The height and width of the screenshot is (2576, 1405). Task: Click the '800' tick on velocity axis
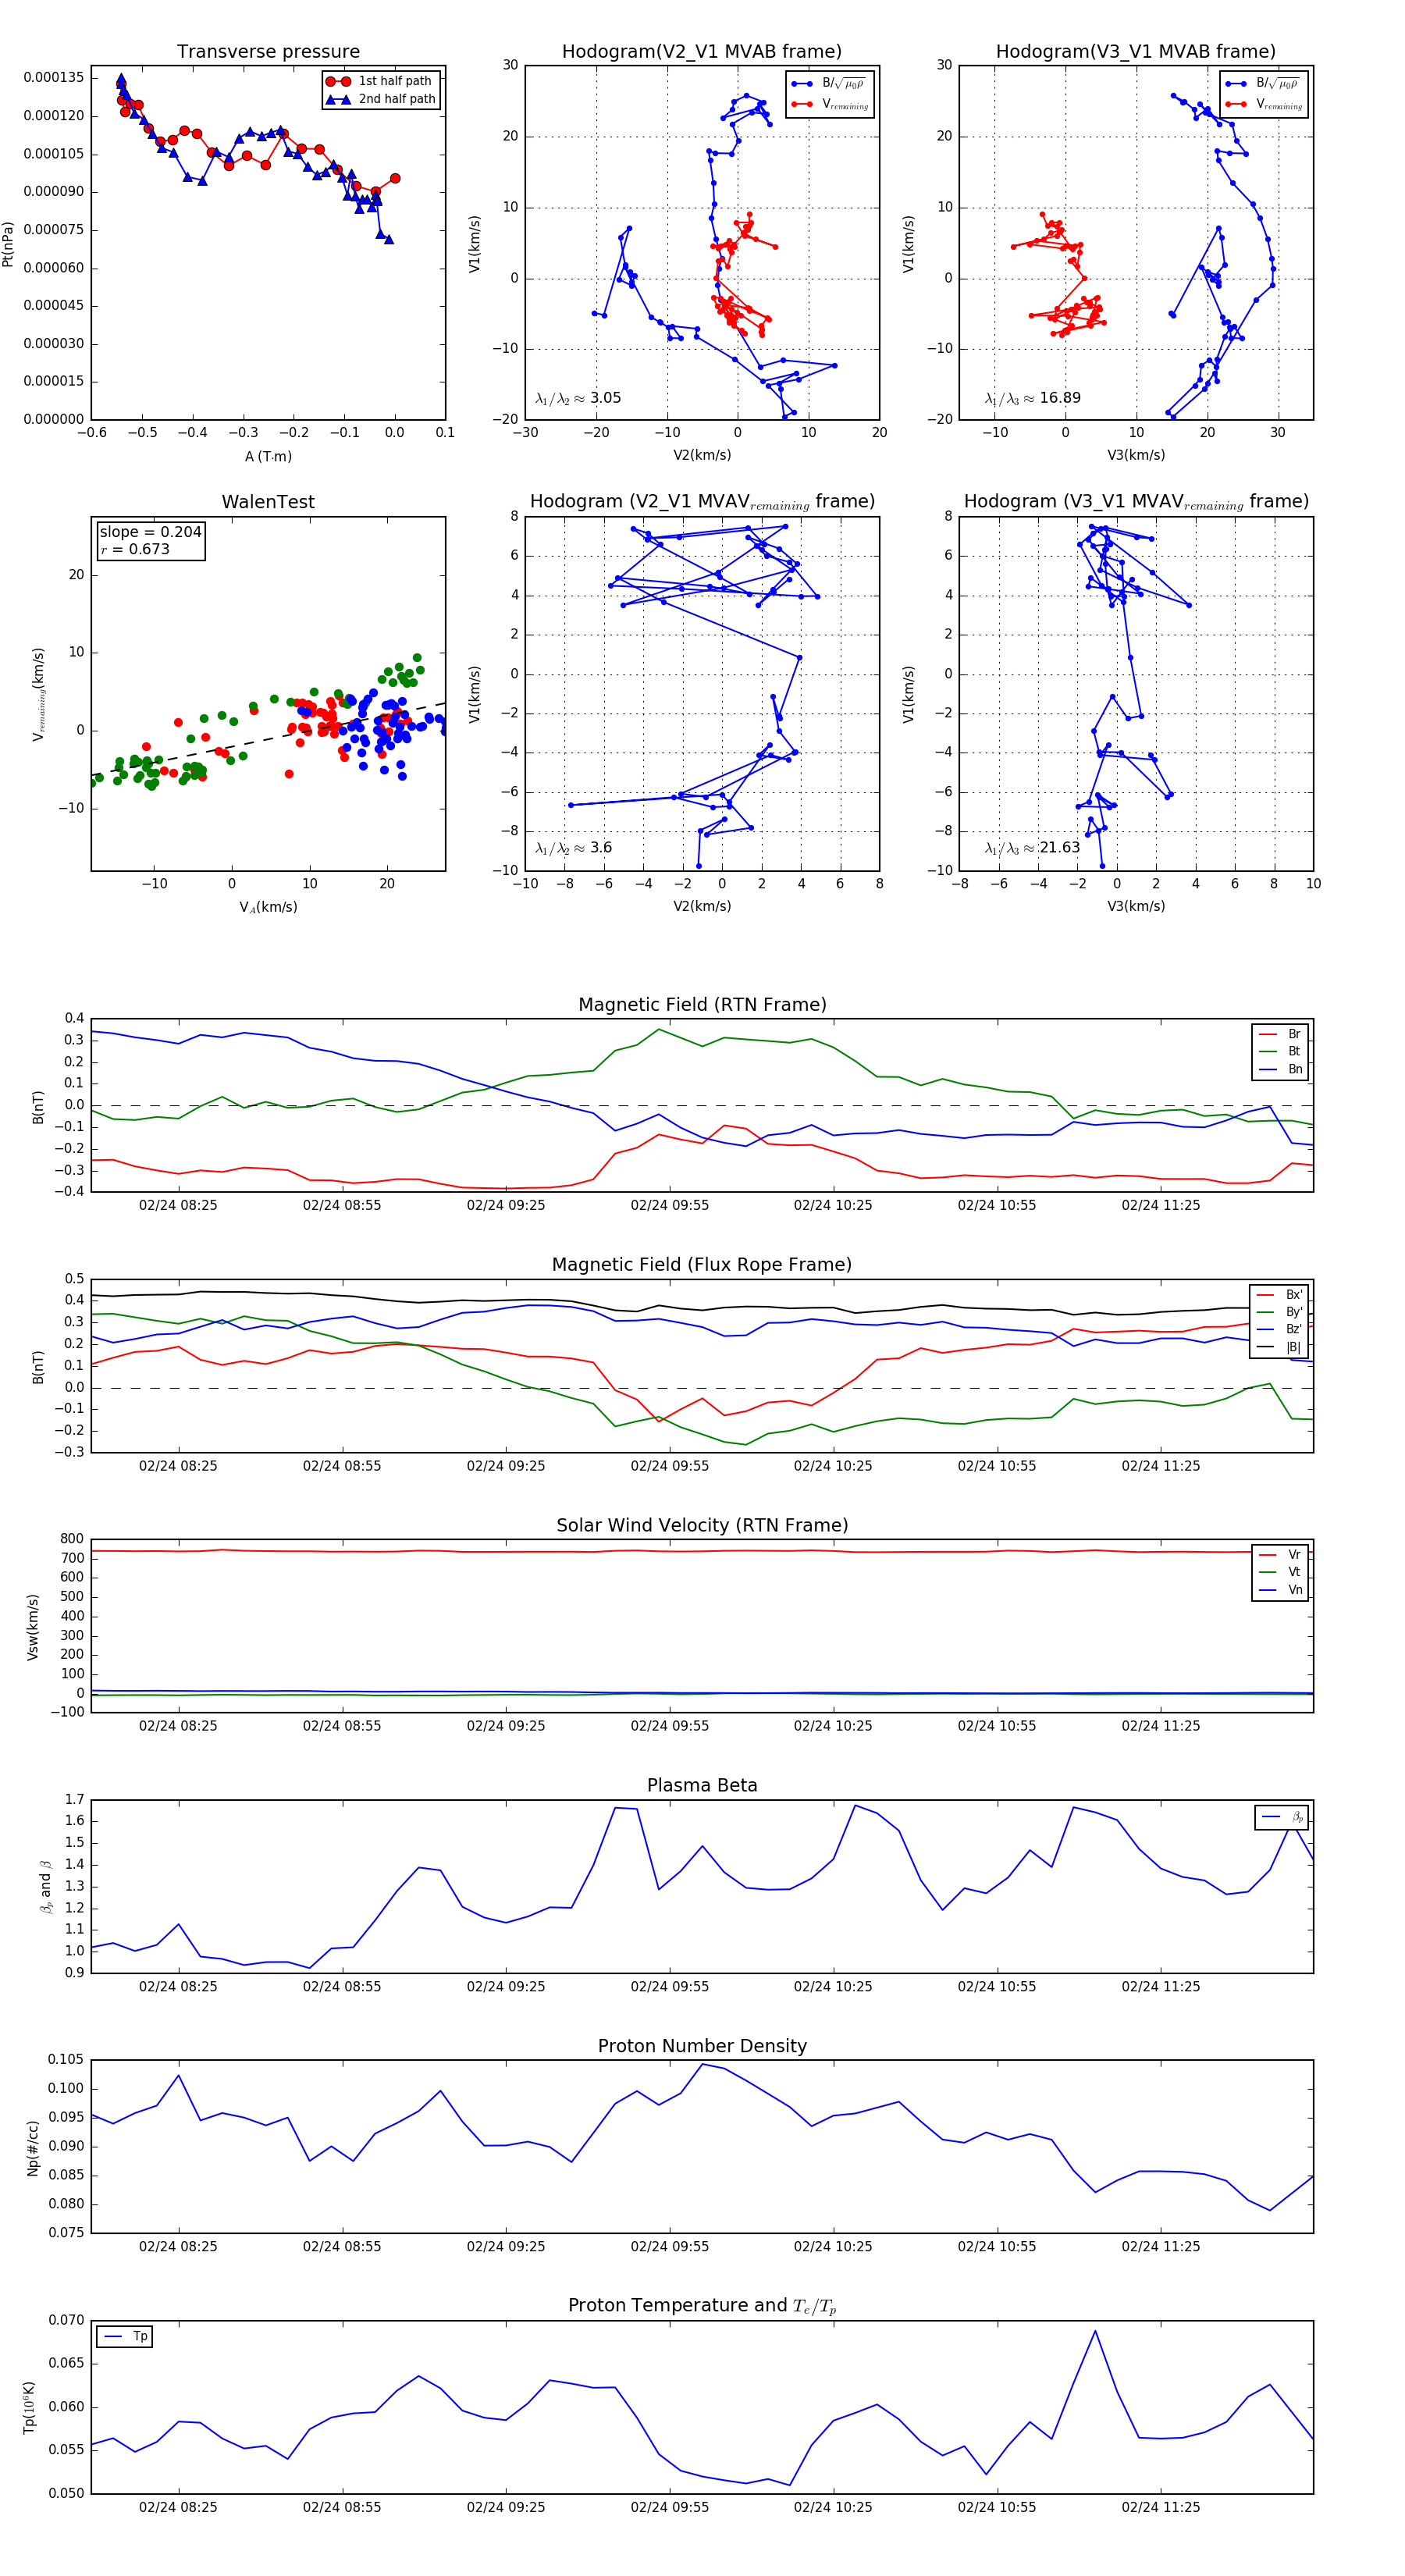pos(72,1539)
